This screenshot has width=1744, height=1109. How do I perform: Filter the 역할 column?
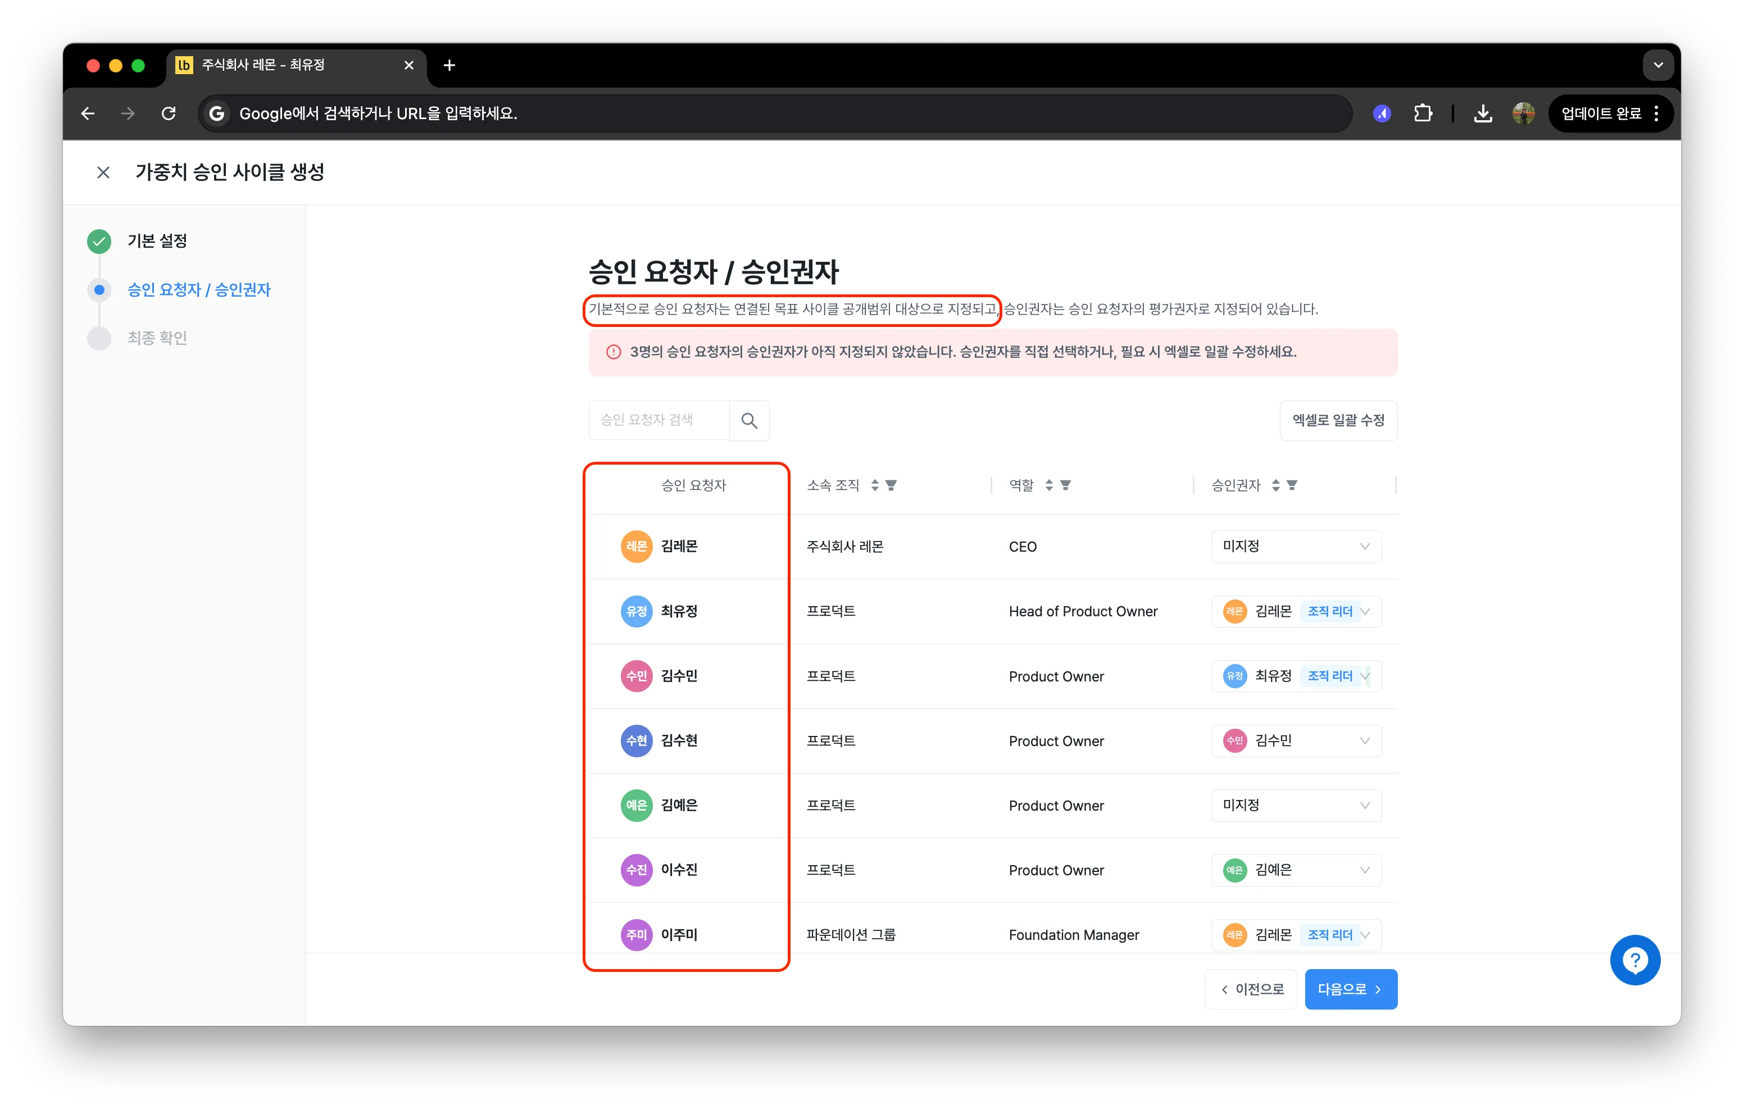(1065, 485)
